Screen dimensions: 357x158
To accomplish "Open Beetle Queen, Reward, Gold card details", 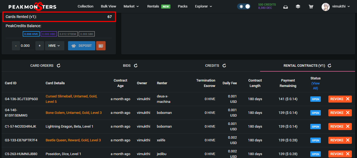I will click(73, 140).
